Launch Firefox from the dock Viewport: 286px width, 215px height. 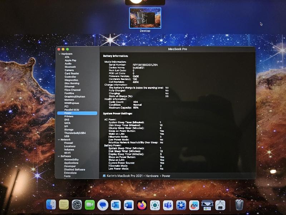[x=142, y=205]
